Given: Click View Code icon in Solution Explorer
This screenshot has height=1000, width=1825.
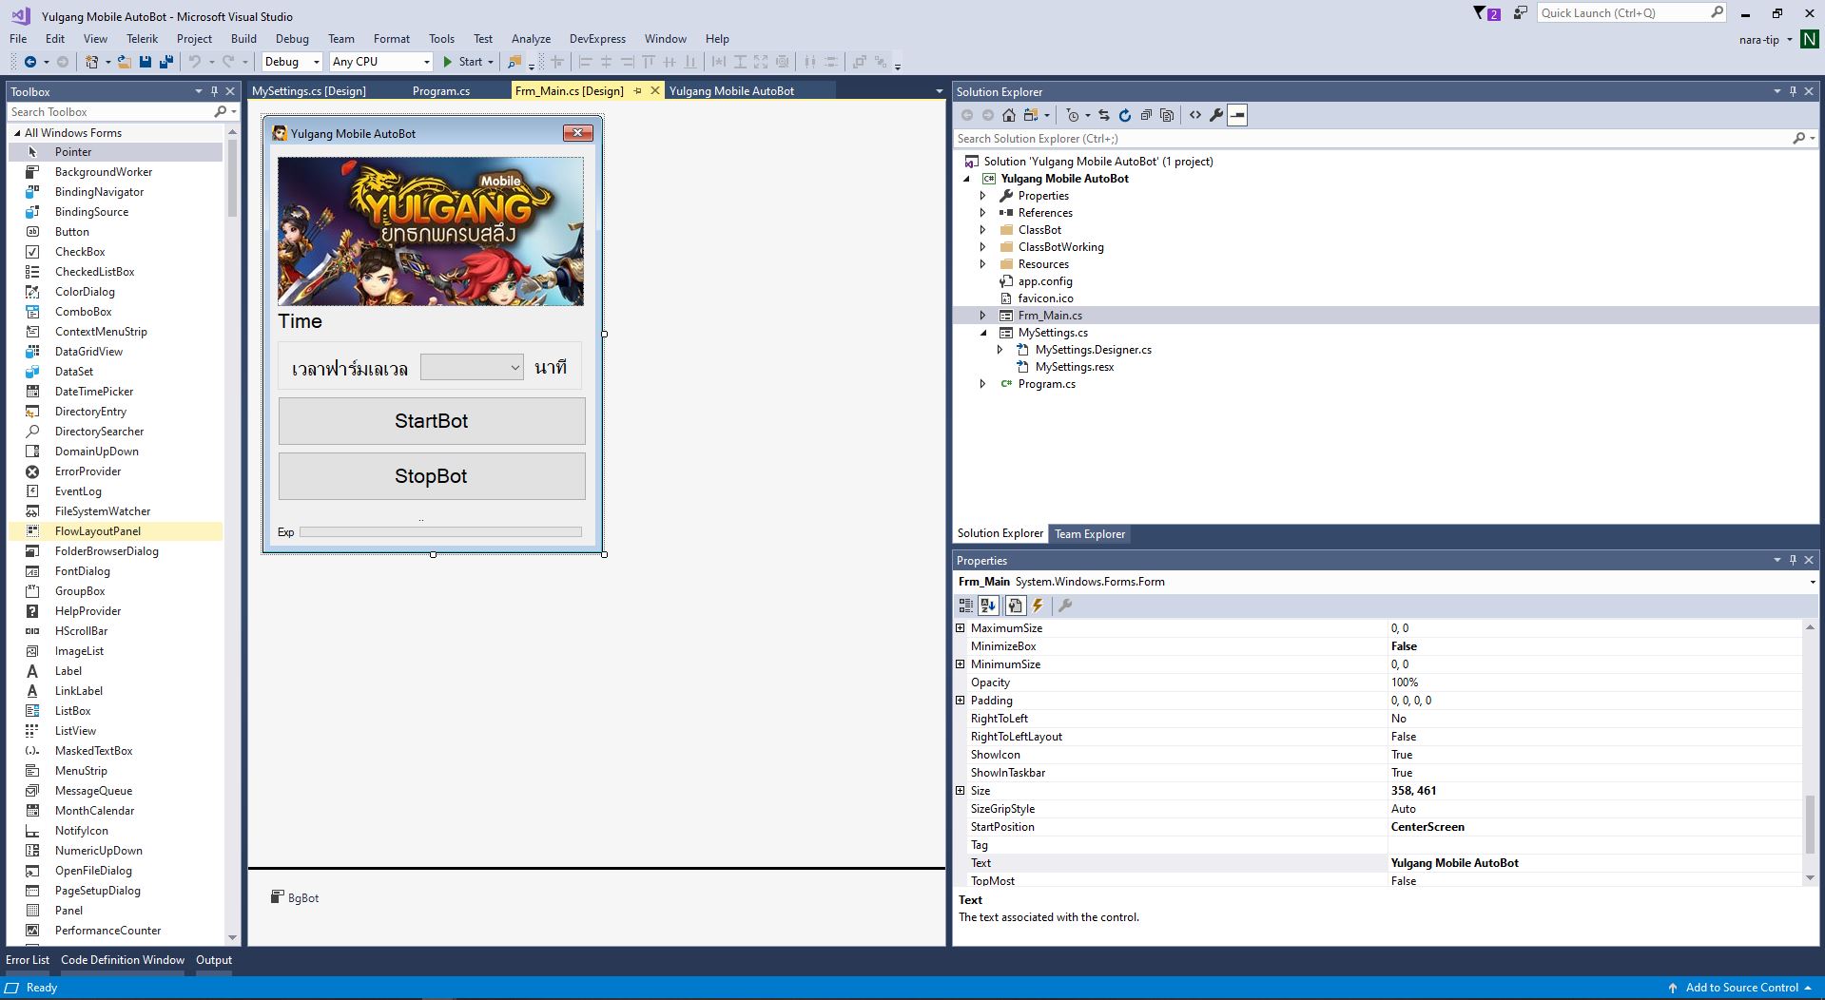Looking at the screenshot, I should tap(1195, 115).
